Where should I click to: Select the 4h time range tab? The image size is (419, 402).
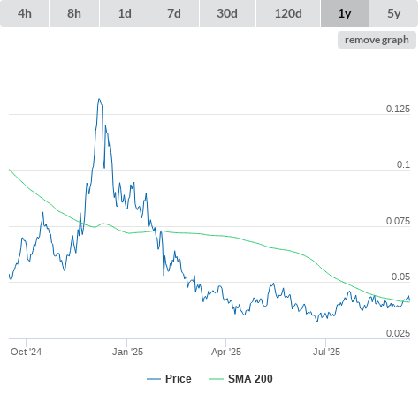[25, 13]
